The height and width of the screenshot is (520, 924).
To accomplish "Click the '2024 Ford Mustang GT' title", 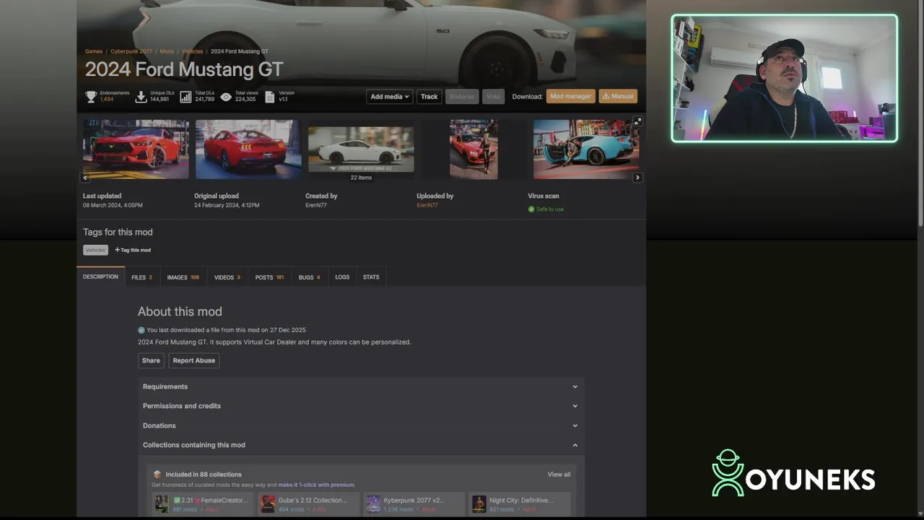I will point(184,69).
